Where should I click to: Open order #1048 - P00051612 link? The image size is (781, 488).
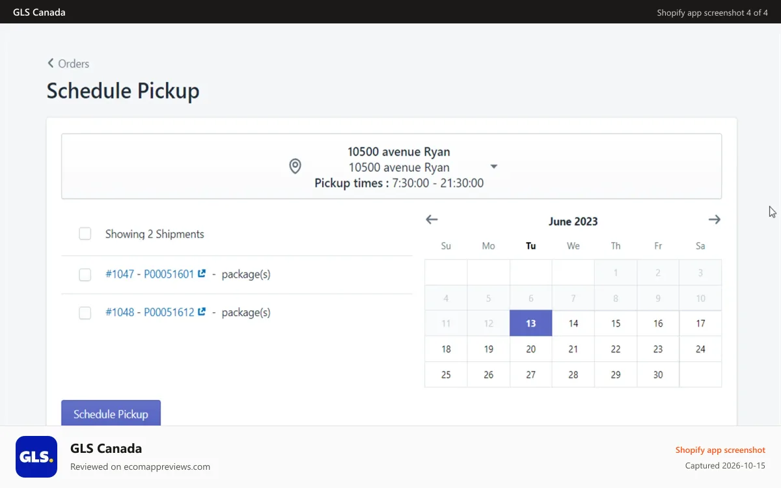click(150, 312)
